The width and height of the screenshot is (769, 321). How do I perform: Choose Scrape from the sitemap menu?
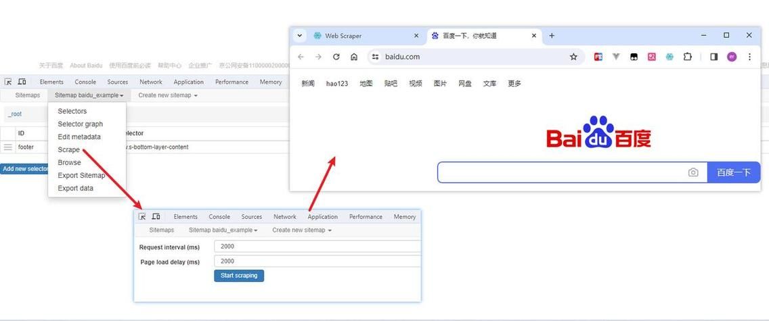[68, 150]
